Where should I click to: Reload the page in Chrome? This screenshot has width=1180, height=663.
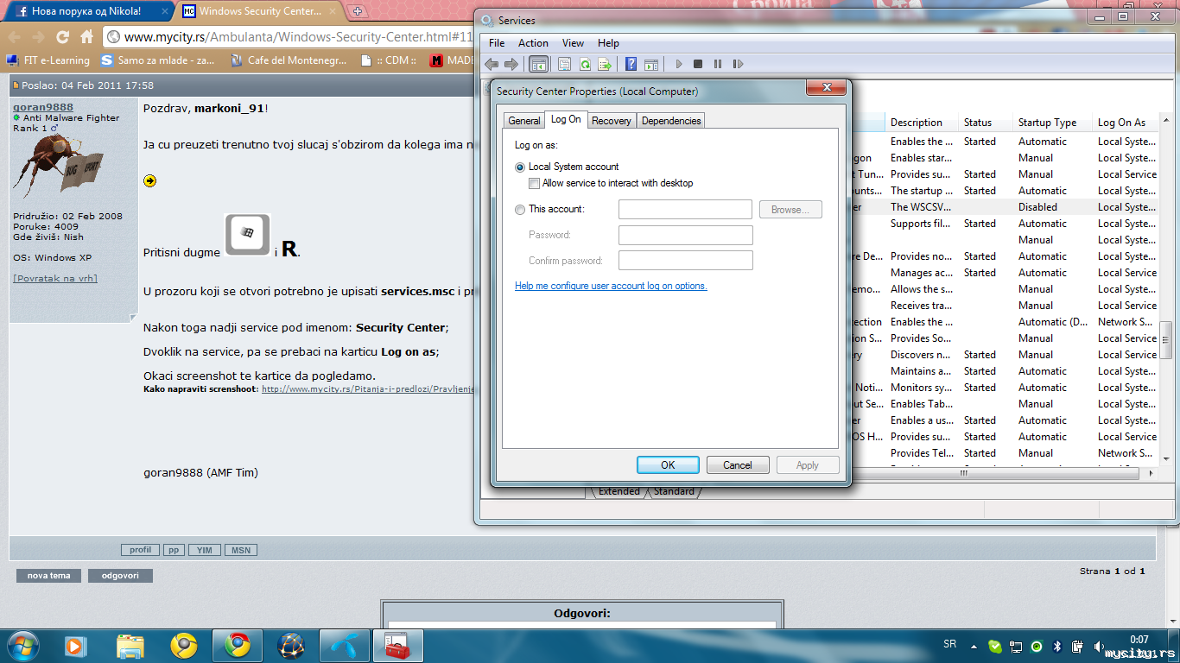coord(62,37)
